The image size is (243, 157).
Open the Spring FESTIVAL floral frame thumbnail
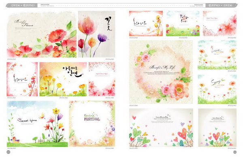point(92,124)
